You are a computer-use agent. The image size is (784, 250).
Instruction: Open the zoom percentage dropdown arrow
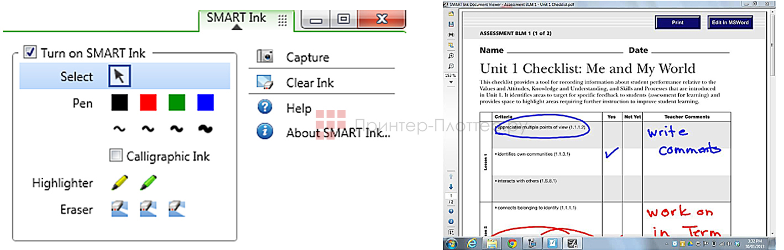click(451, 82)
